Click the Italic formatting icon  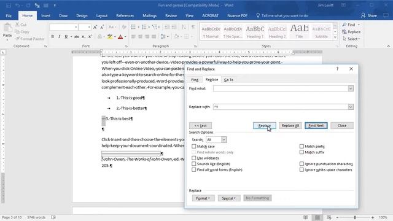tap(59, 37)
